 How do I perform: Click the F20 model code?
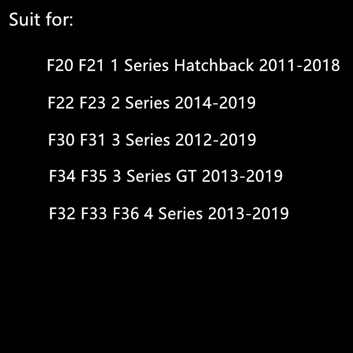click(60, 66)
